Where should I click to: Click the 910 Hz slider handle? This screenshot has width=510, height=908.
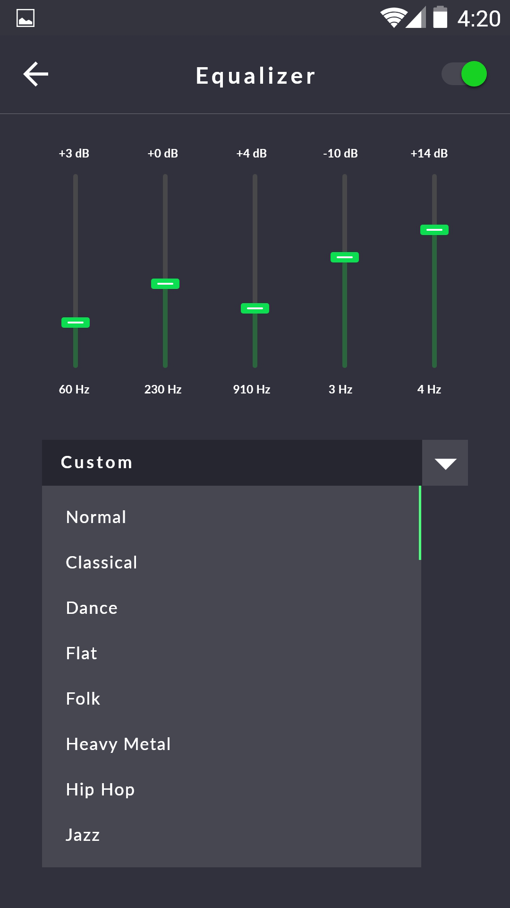coord(255,308)
